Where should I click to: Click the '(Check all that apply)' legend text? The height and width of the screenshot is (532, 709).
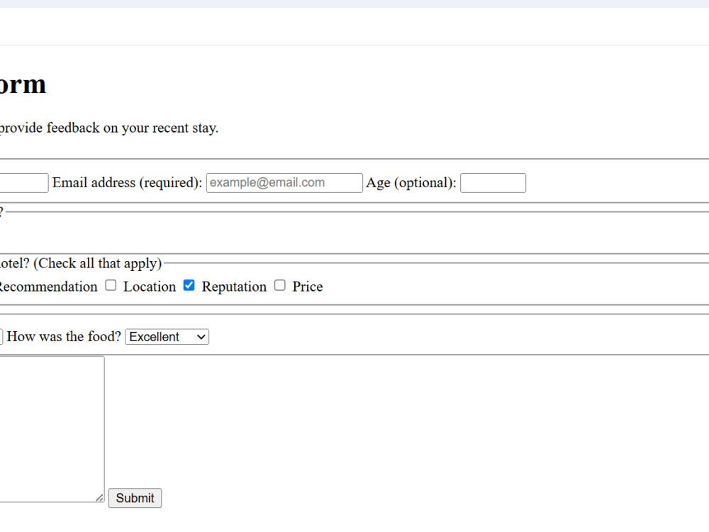pos(97,263)
